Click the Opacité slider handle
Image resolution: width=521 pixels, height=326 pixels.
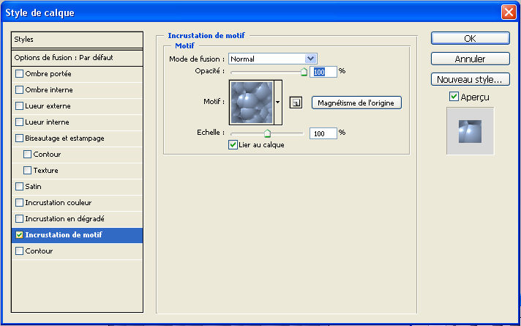click(304, 73)
